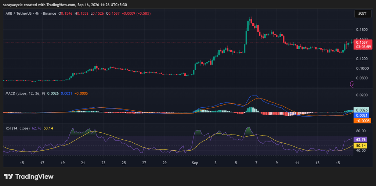Click the 0.1800 price scale label
This screenshot has width=376, height=186.
click(x=361, y=30)
